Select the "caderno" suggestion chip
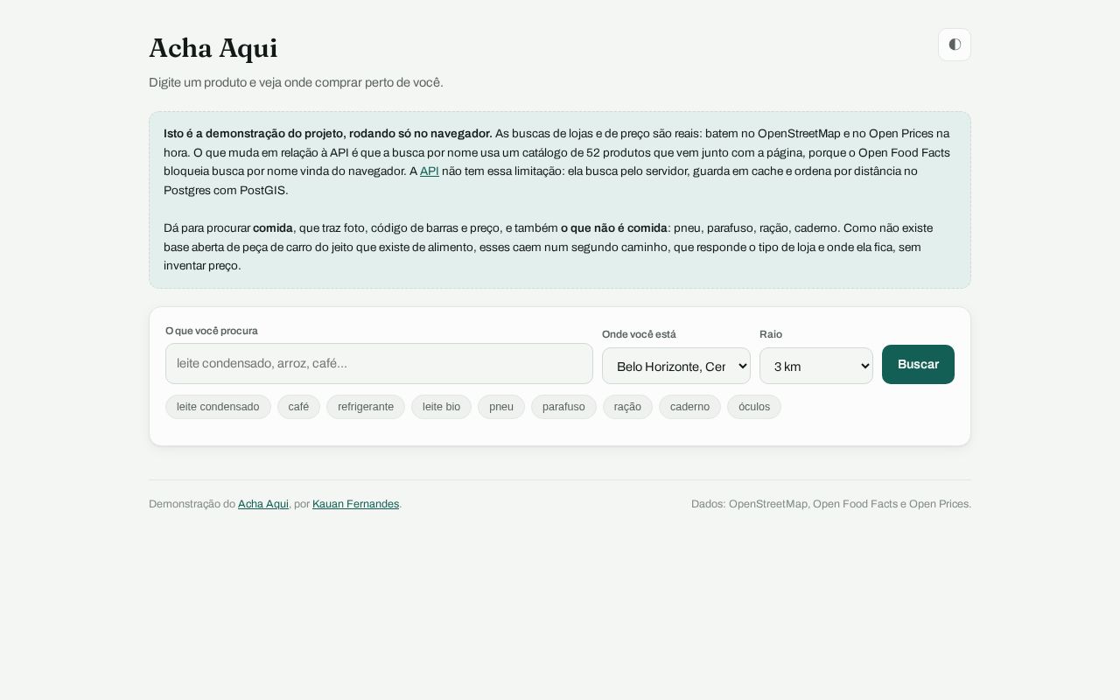The height and width of the screenshot is (700, 1120). (689, 407)
